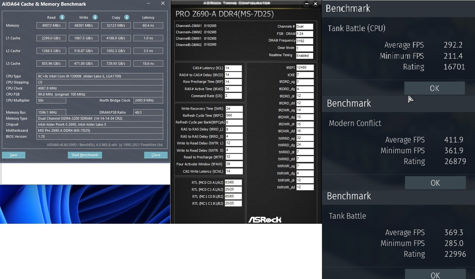475x279 pixels.
Task: Click the Save button in AIDA64
Action: pyautogui.click(x=14, y=155)
